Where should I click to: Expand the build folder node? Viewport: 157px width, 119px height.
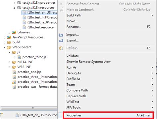[5, 43]
